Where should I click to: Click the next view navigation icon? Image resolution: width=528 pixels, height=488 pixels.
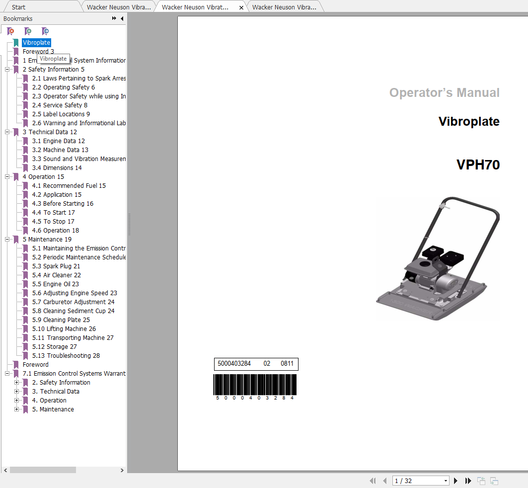pos(494,481)
